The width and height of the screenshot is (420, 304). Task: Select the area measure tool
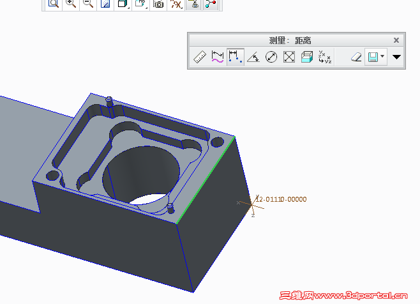pyautogui.click(x=289, y=57)
